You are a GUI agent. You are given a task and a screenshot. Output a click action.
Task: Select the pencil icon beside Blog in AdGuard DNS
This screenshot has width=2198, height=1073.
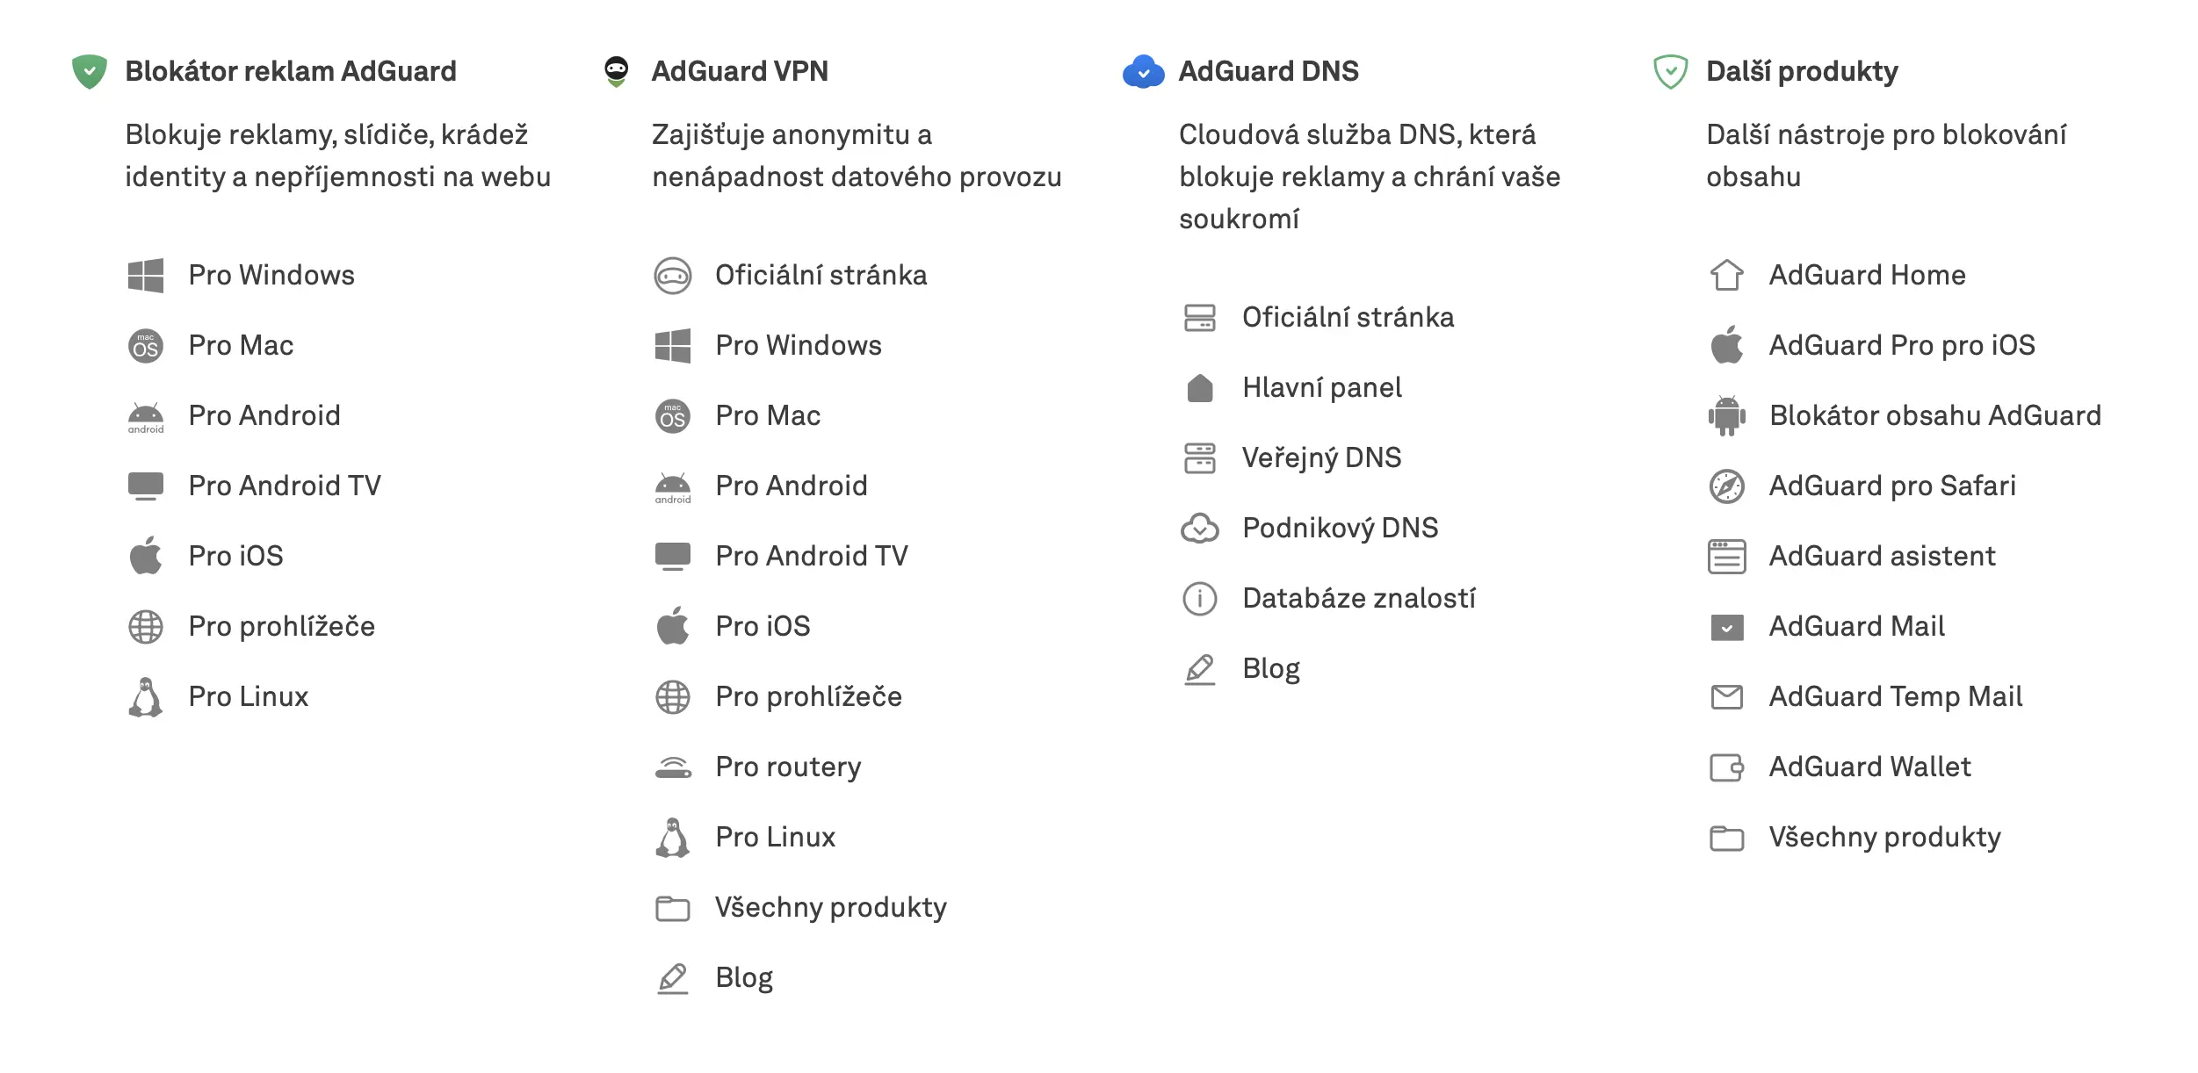pos(1200,667)
